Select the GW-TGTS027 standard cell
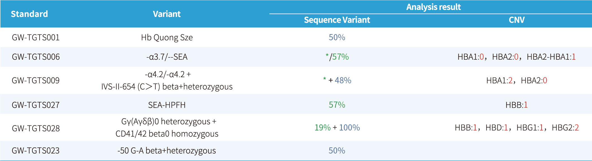592x161 pixels. [36, 105]
